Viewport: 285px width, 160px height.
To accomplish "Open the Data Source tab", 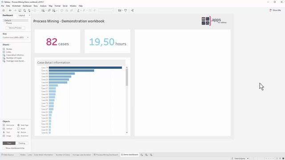I will tap(8, 155).
